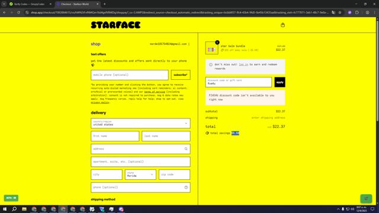This screenshot has height=213, width=379.
Task: Open the state dropdown showing Florida
Action: [x=140, y=175]
